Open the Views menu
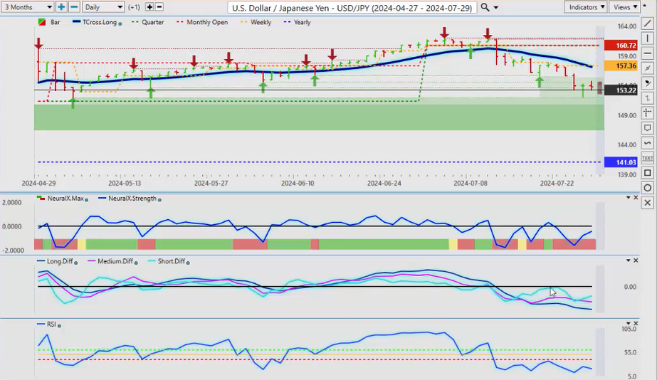657x380 pixels. click(625, 7)
